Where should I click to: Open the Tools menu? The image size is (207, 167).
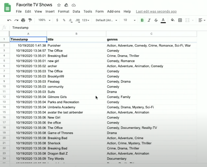click(88, 11)
